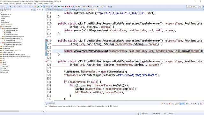
Task: Toggle Show Console on standard output change
Action: tap(181, 104)
